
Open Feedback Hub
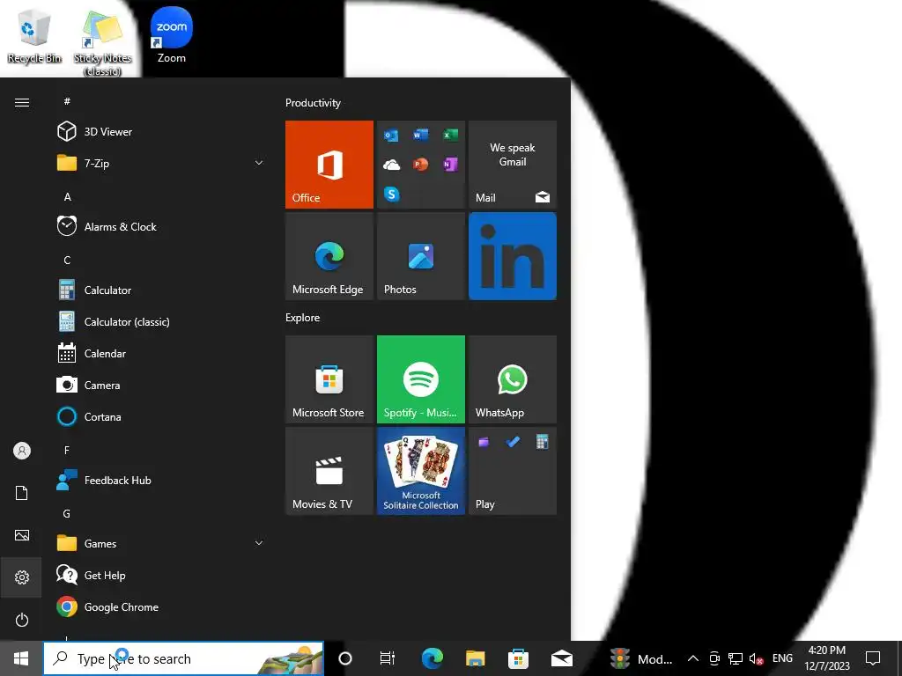coord(160,480)
